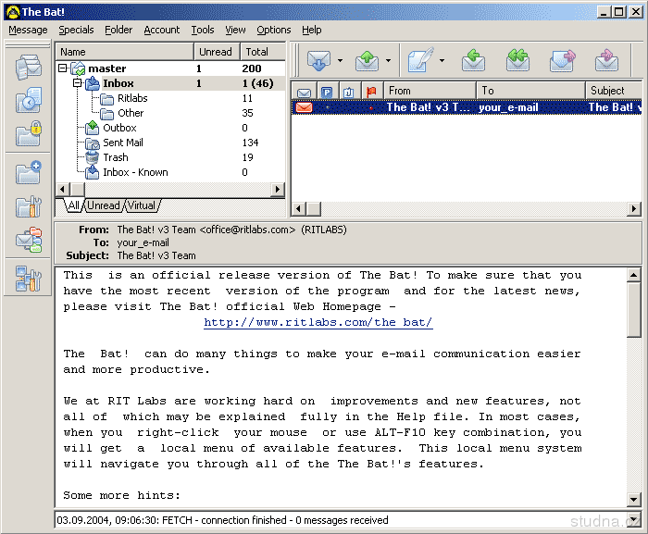Select the Outbox folder
The height and width of the screenshot is (534, 648).
119,128
